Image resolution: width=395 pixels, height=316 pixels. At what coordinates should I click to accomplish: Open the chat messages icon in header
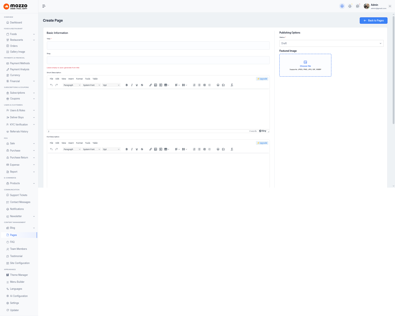point(358,6)
